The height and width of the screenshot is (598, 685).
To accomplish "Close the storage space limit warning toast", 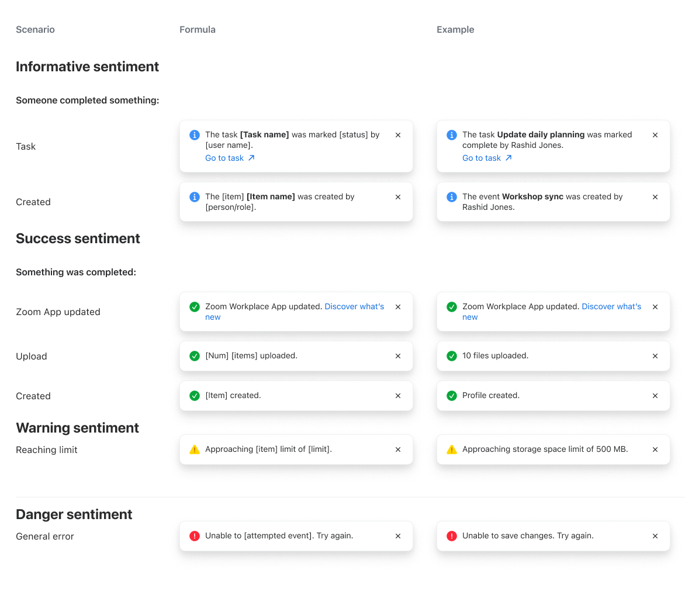I will [x=655, y=450].
